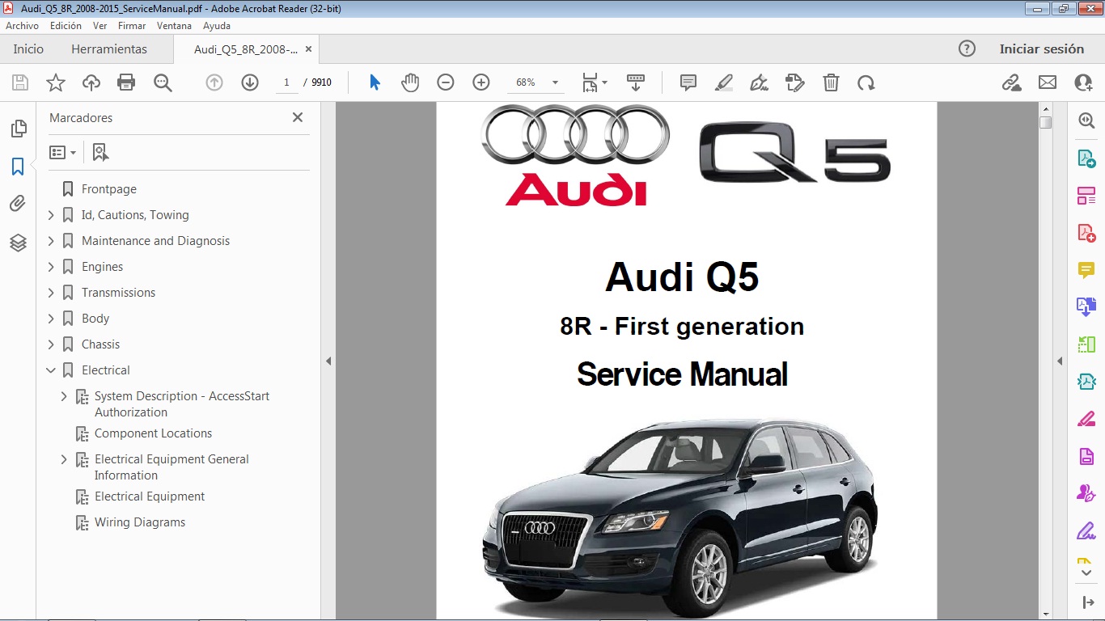Open the bookmark options menu
The image size is (1105, 621).
(x=63, y=151)
